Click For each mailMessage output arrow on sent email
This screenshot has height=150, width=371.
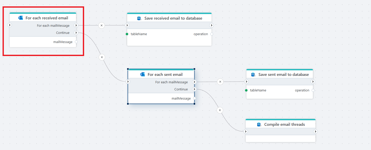(194, 82)
